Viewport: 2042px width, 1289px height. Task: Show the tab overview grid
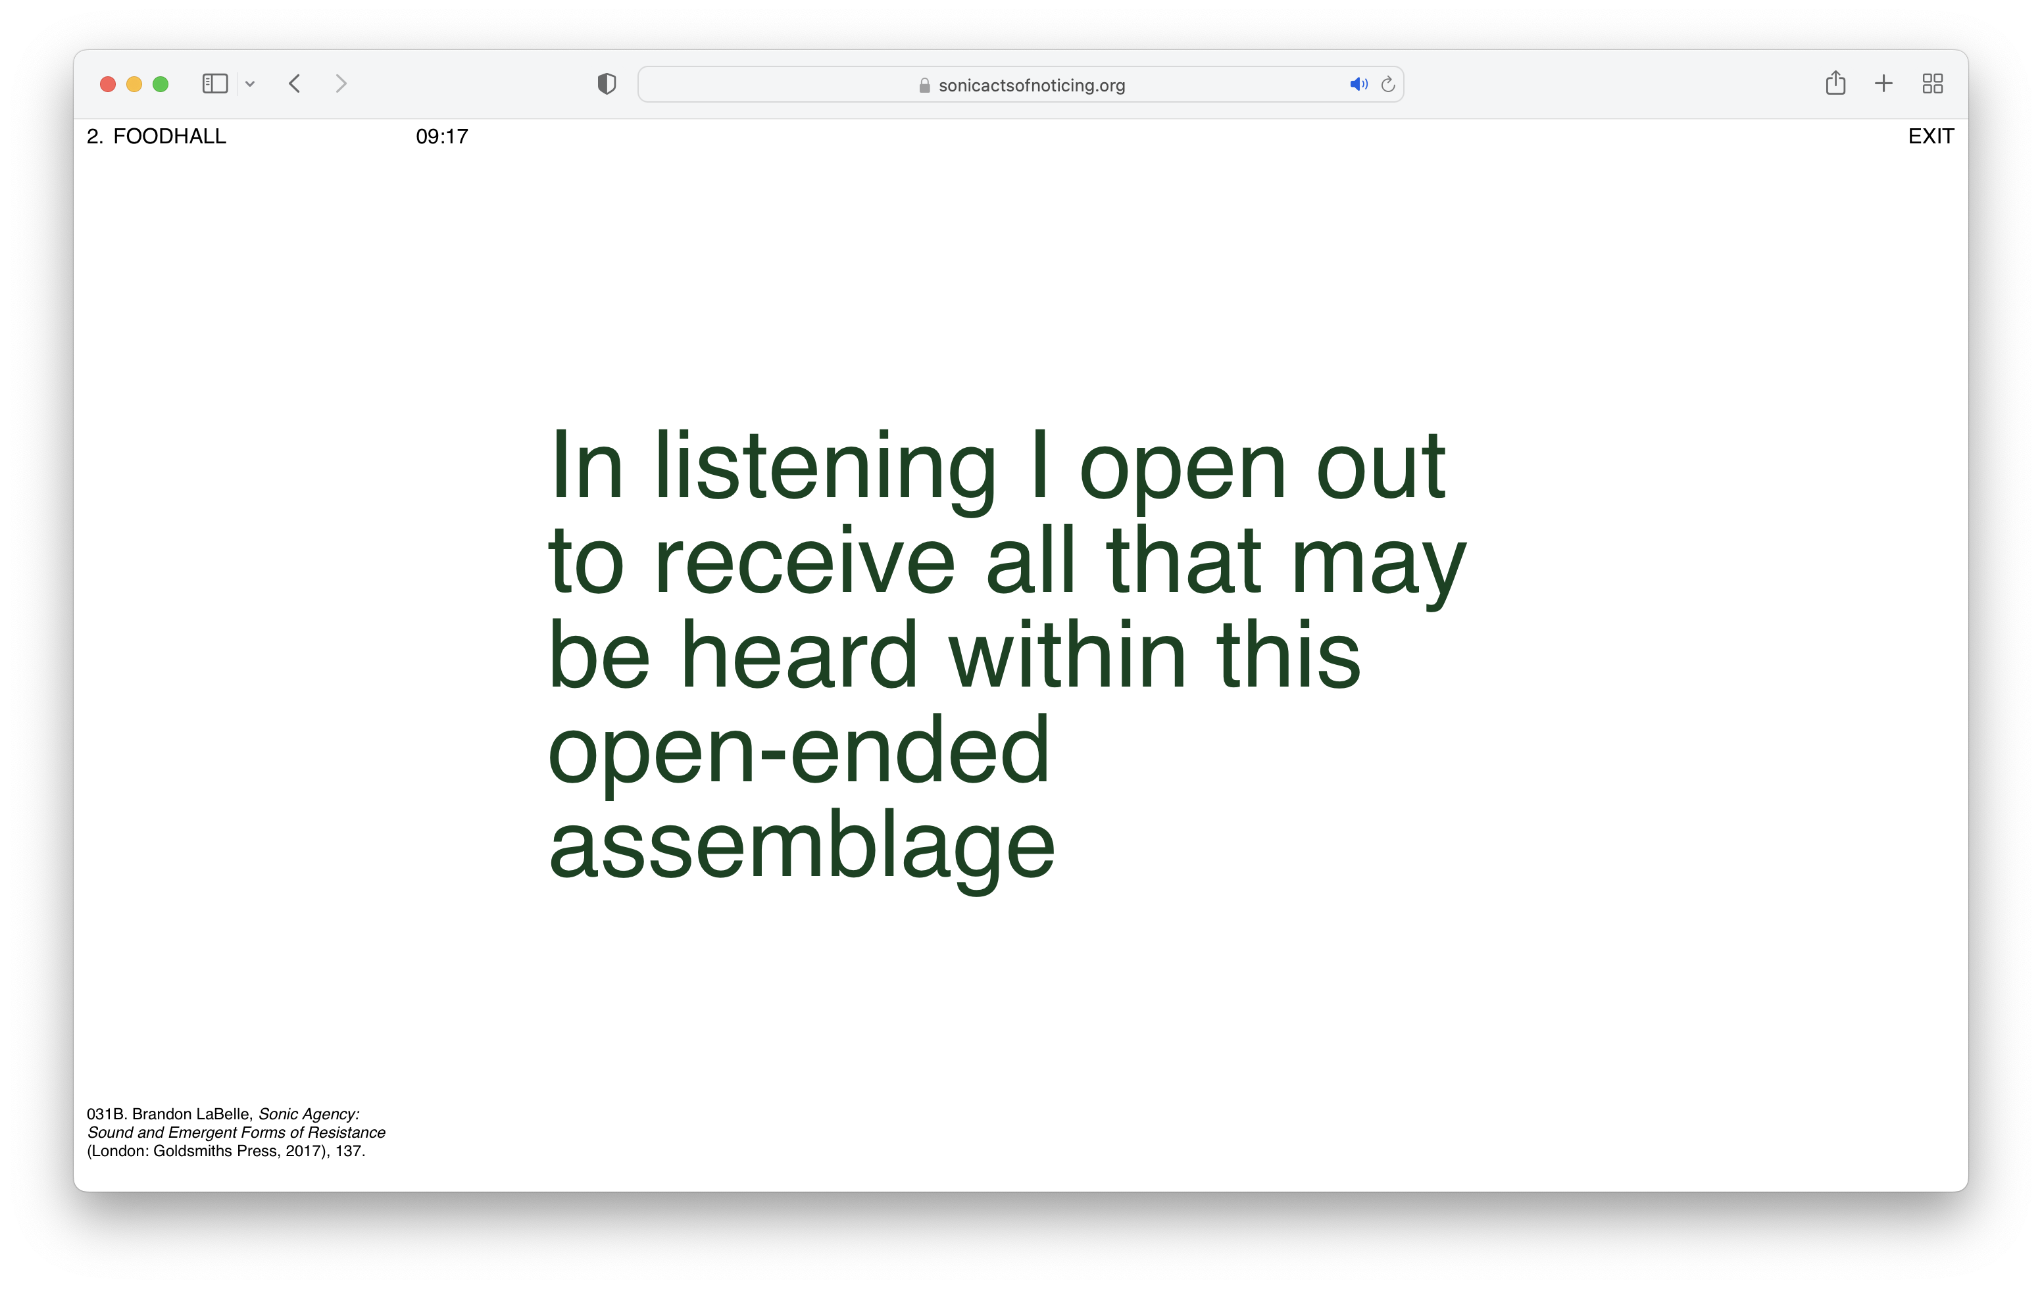[1933, 83]
